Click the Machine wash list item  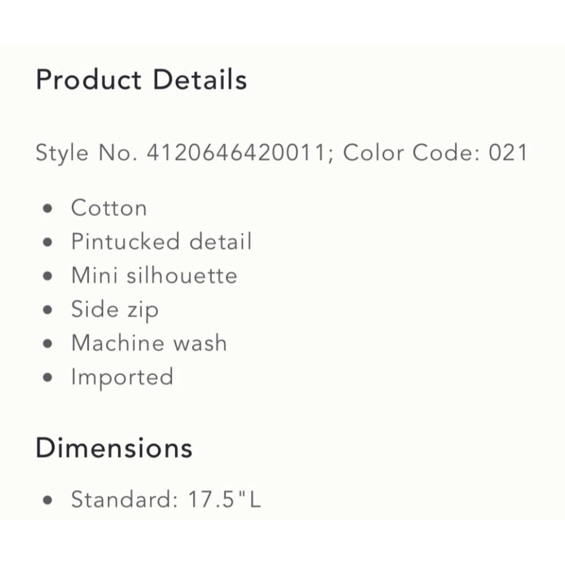click(149, 343)
